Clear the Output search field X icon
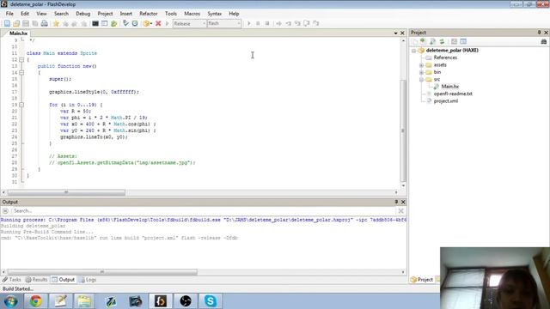 tap(400, 210)
